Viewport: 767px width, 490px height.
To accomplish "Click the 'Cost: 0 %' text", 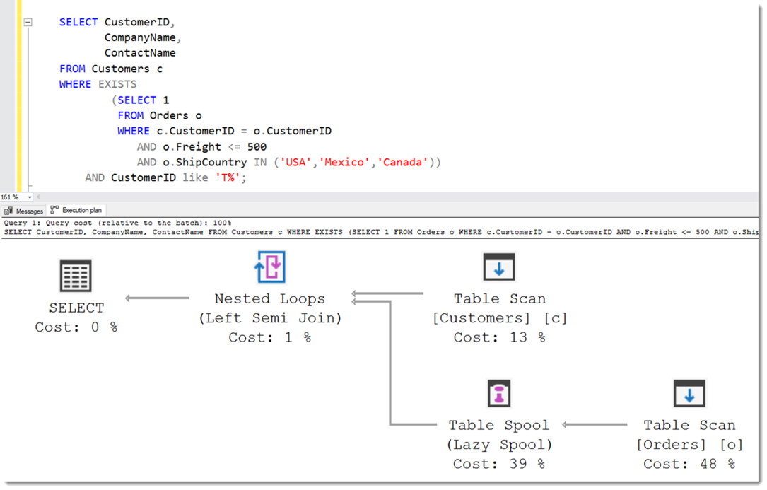I will pos(76,327).
